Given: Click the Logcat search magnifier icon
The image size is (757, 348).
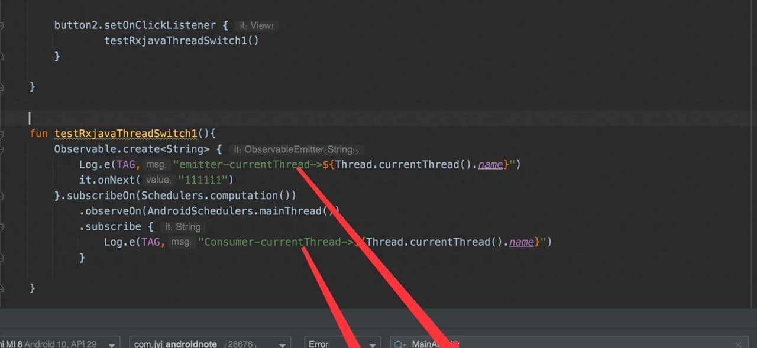Looking at the screenshot, I should pos(397,344).
